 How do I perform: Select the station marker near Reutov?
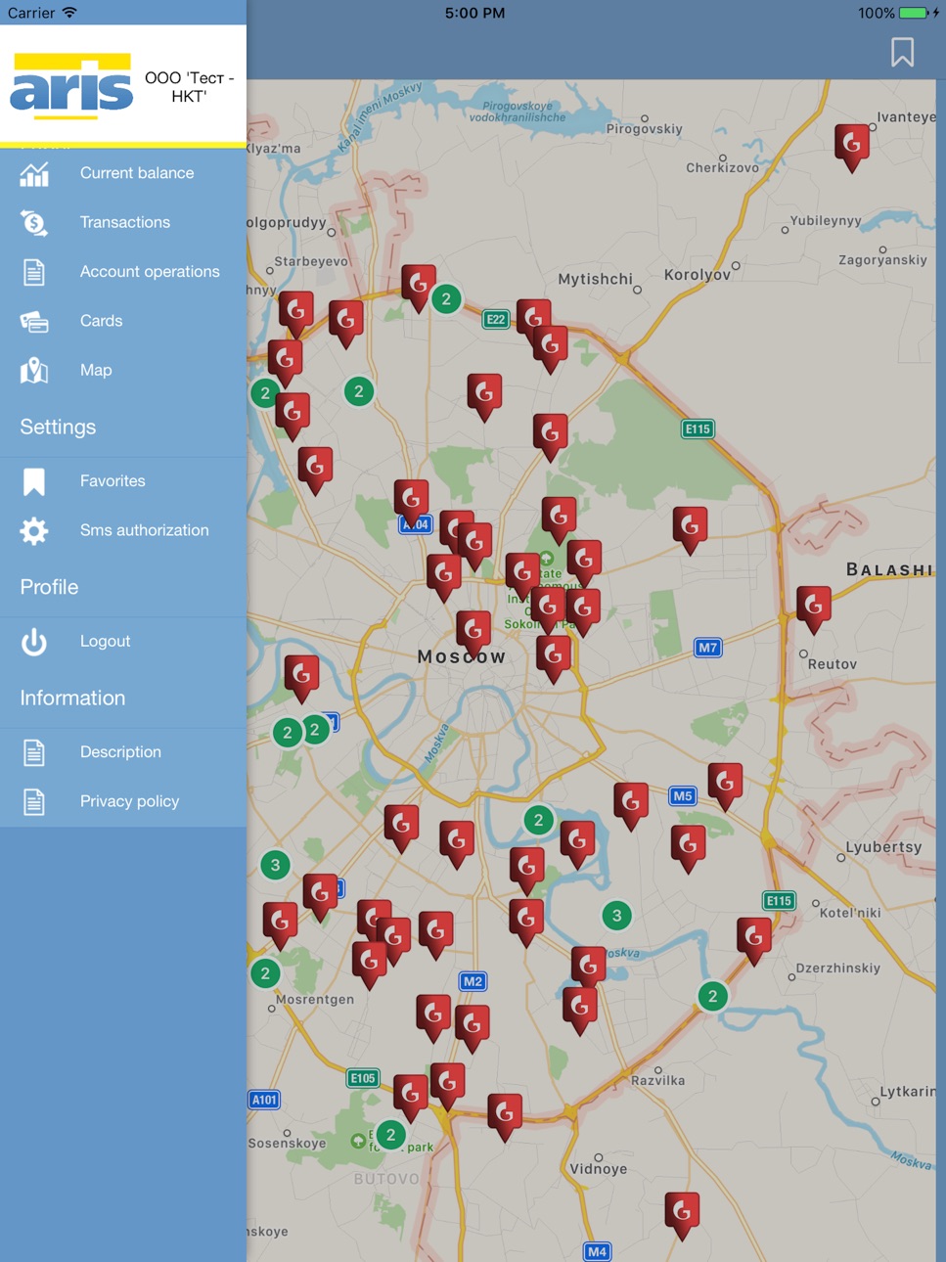[813, 609]
